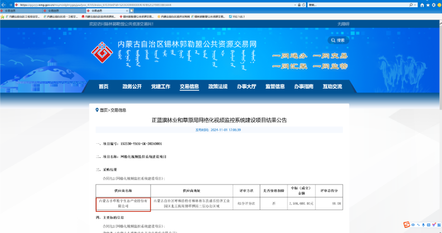Open the first favorites bookmark 内蒙古自治区工程项目
Screen dimensions: 442x233
click(x=22, y=17)
